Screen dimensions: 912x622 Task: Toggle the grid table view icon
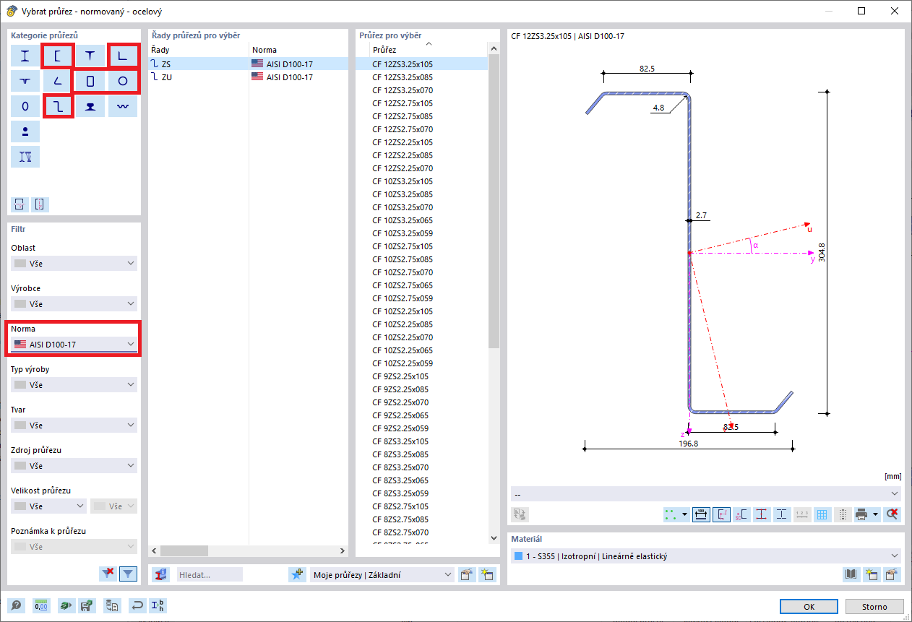pyautogui.click(x=822, y=514)
